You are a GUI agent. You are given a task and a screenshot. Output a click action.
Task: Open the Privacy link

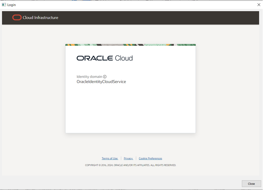pos(128,158)
